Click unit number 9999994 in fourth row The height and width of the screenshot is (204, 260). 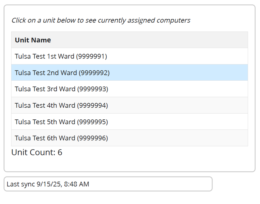click(x=93, y=105)
